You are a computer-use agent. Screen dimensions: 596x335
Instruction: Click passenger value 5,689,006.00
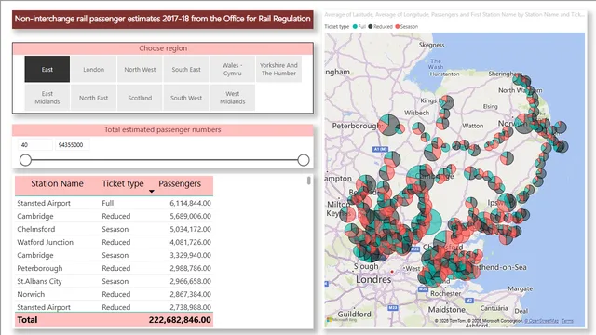190,216
